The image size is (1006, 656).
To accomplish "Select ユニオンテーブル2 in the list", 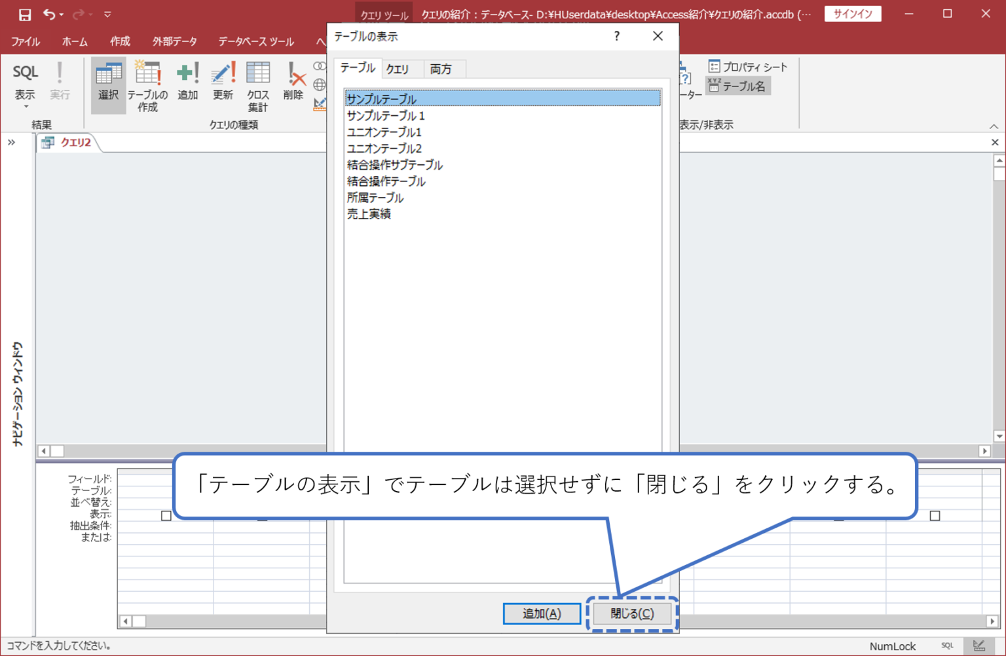I will coord(502,148).
